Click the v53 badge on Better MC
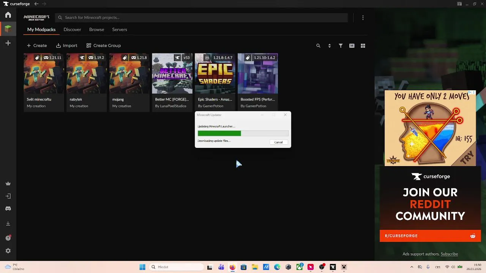Image resolution: width=486 pixels, height=273 pixels. [x=186, y=58]
